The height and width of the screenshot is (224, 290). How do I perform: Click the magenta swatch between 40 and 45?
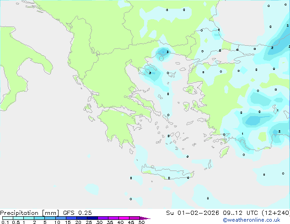(x=124, y=218)
